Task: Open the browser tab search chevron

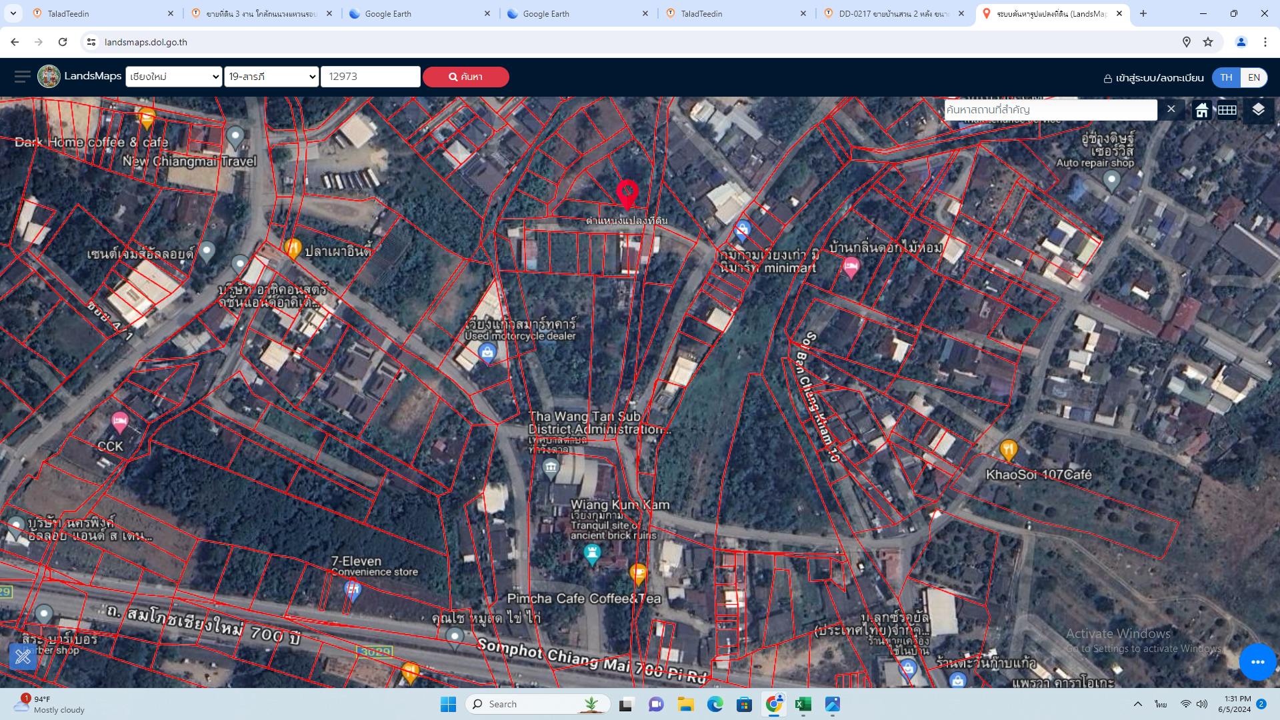Action: (x=13, y=13)
